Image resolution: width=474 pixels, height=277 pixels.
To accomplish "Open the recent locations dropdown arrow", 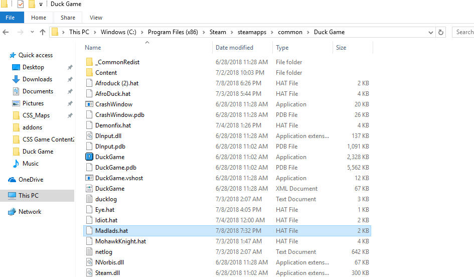I will (32, 32).
